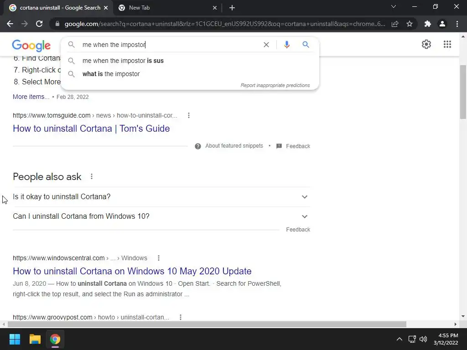The image size is (467, 350).
Task: Open the Extensions puzzle icon
Action: coord(428,24)
